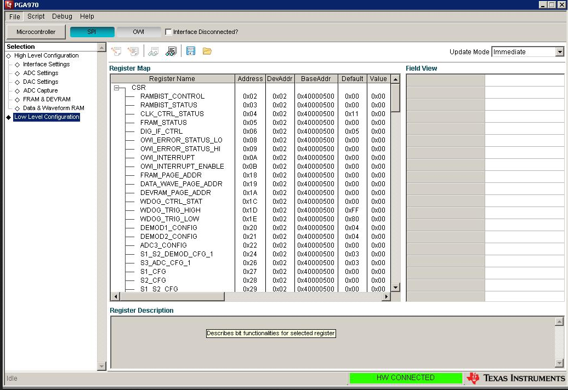Screen dimensions: 568x390
Task: Select the SPI interface toggle
Action: coord(92,32)
